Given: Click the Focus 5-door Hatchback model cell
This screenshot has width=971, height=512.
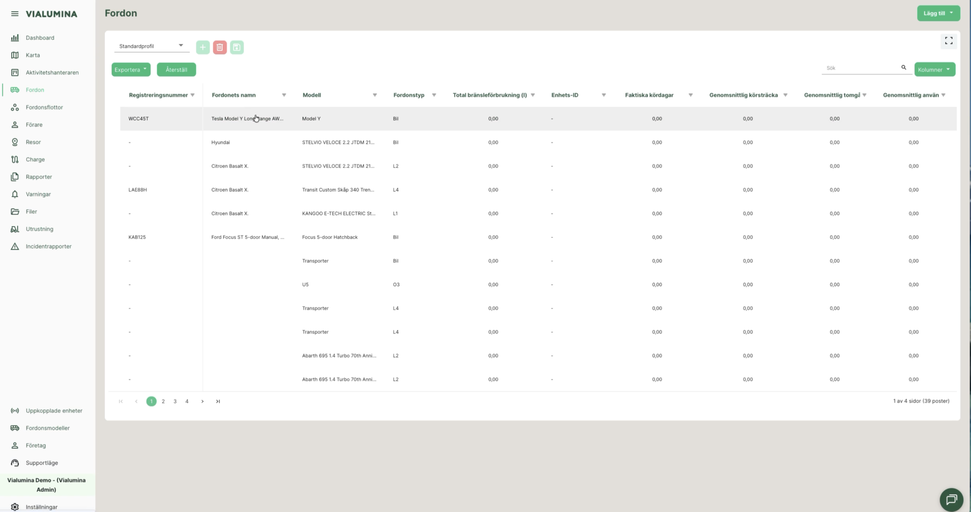Looking at the screenshot, I should point(330,237).
